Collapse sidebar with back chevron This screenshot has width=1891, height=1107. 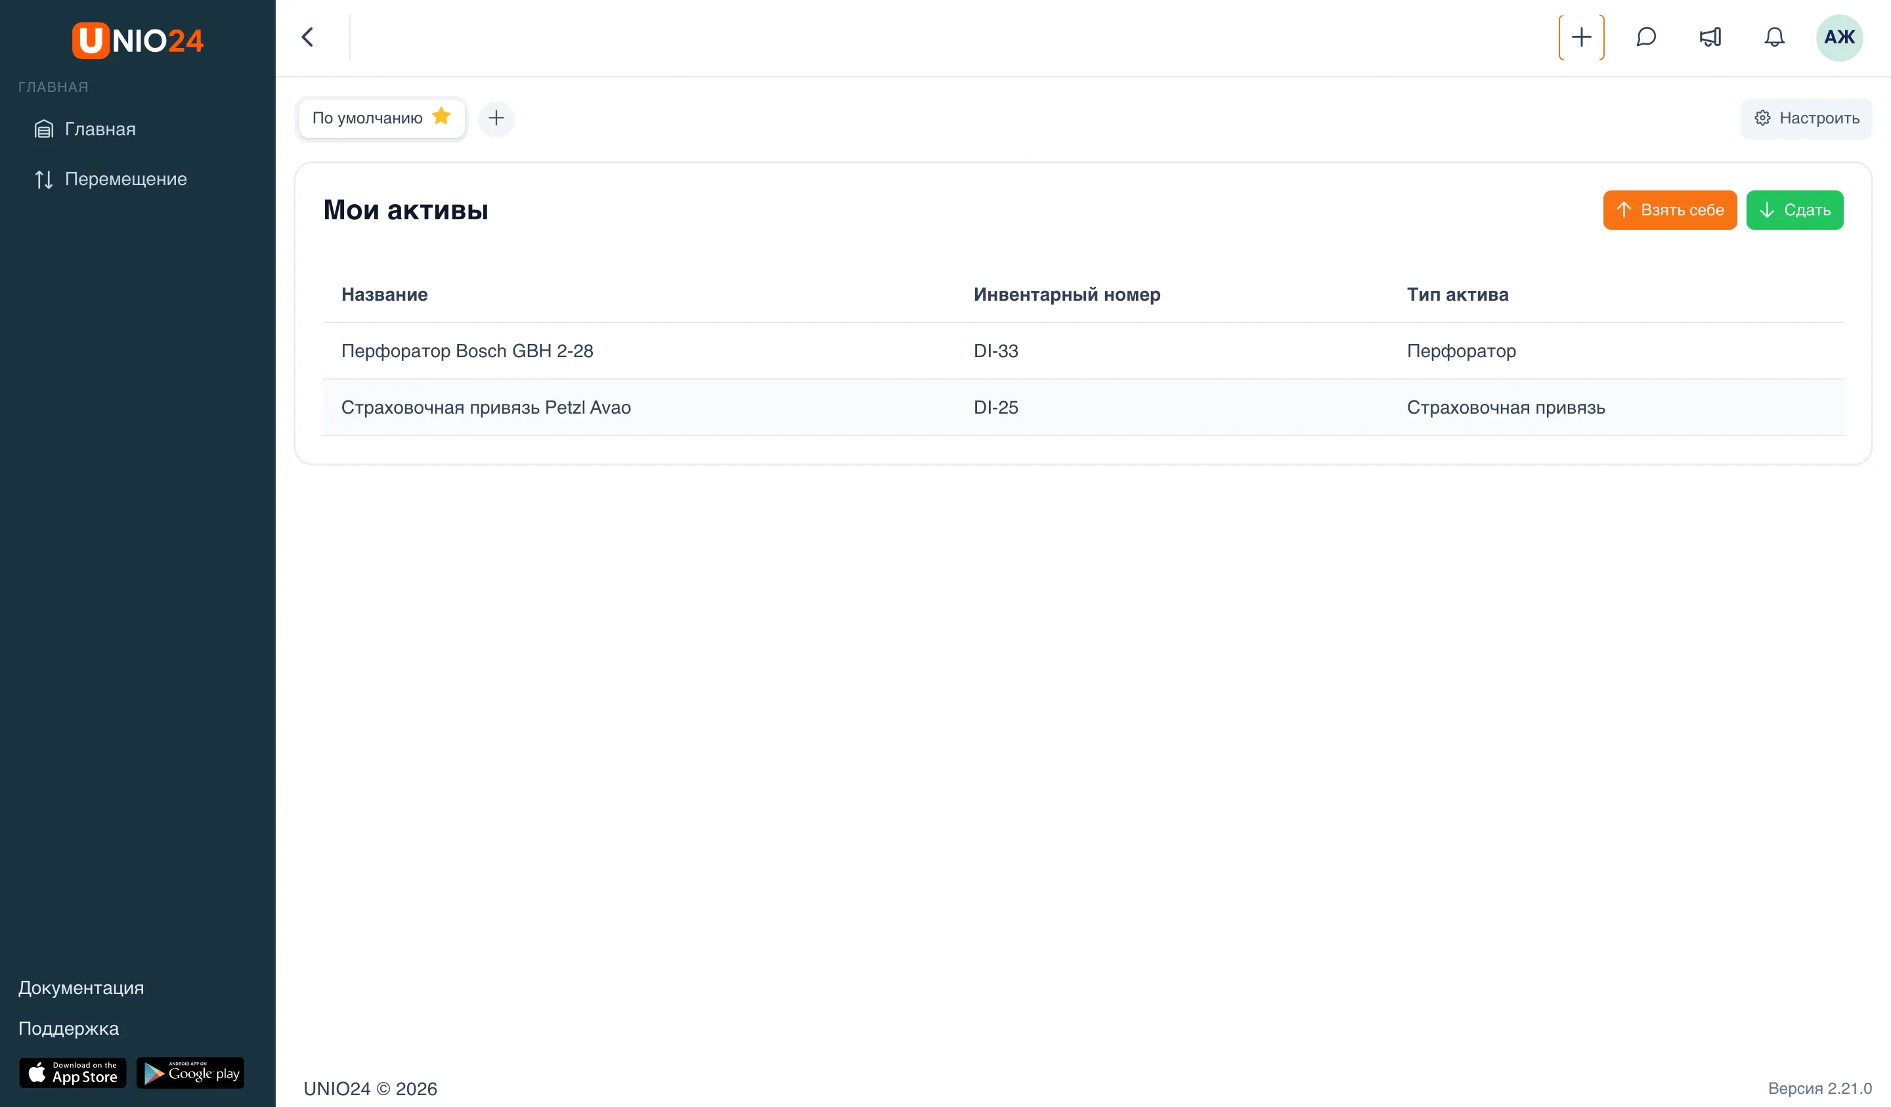pos(307,37)
